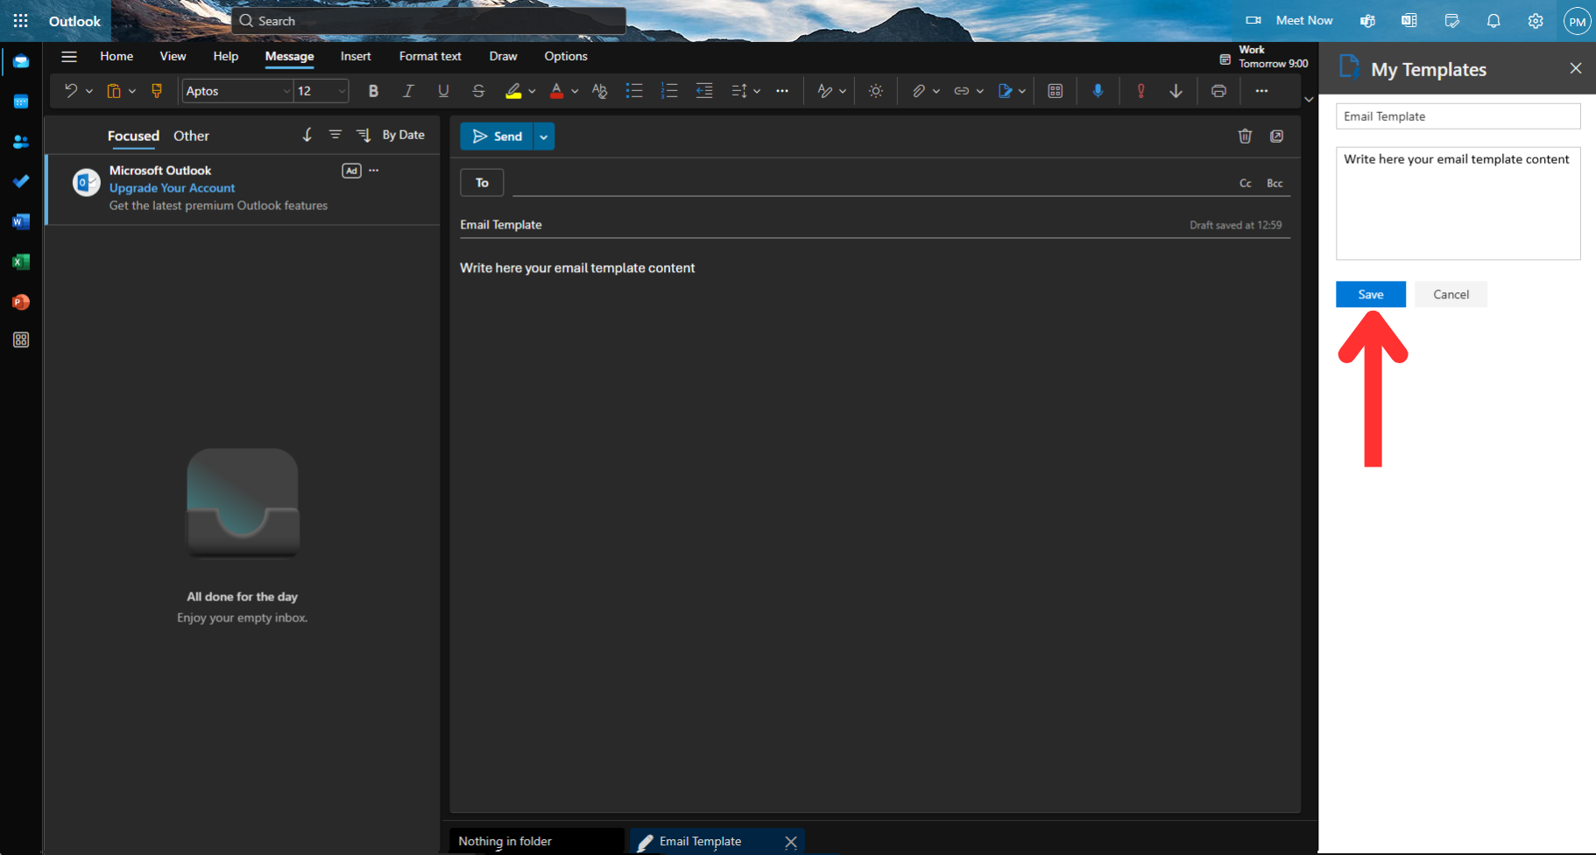Click Cancel in My Templates pane
This screenshot has height=855, width=1596.
1450,294
